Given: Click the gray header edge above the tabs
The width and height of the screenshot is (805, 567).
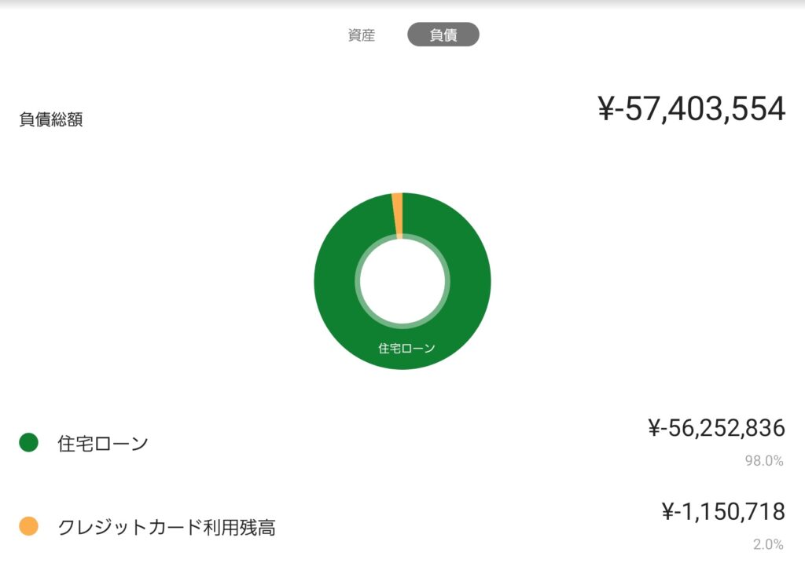Looking at the screenshot, I should point(402,3).
